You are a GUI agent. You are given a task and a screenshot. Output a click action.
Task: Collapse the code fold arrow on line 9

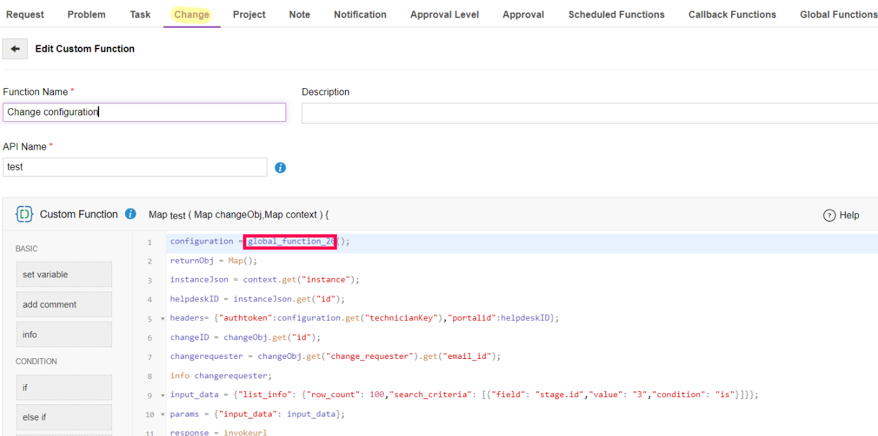(163, 395)
